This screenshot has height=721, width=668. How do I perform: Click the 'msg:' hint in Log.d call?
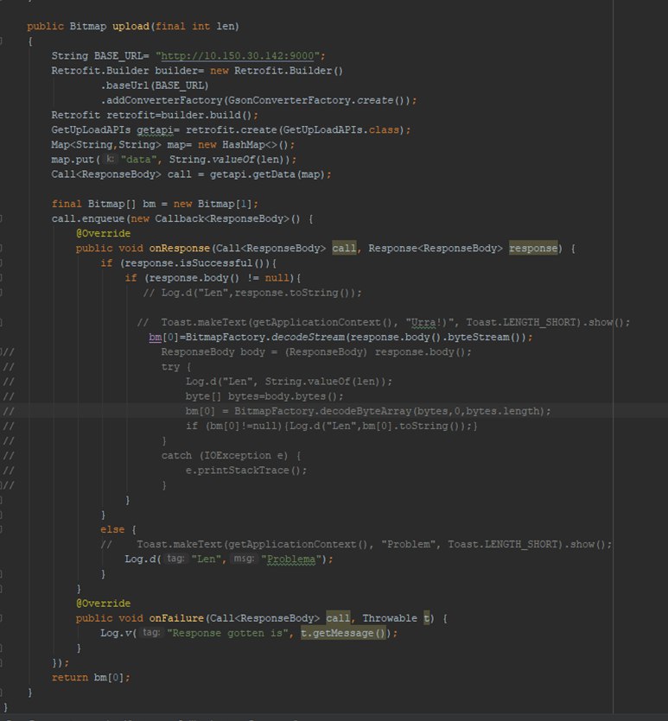point(244,559)
